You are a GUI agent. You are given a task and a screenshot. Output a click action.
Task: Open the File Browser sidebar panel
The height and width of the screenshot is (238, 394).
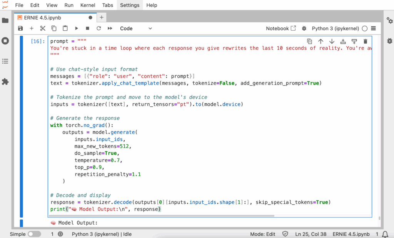5,20
